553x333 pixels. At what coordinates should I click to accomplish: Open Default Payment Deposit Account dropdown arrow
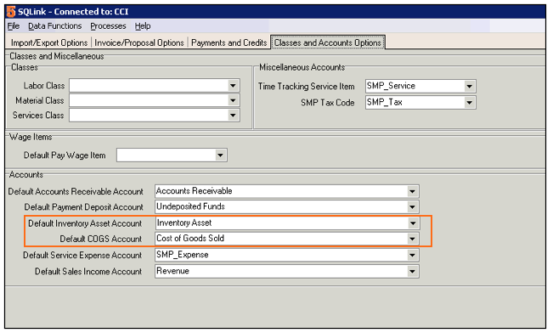(x=412, y=207)
